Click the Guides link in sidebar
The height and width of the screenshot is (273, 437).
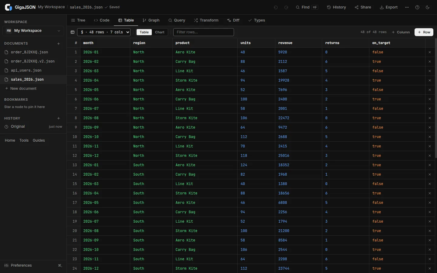tap(39, 140)
